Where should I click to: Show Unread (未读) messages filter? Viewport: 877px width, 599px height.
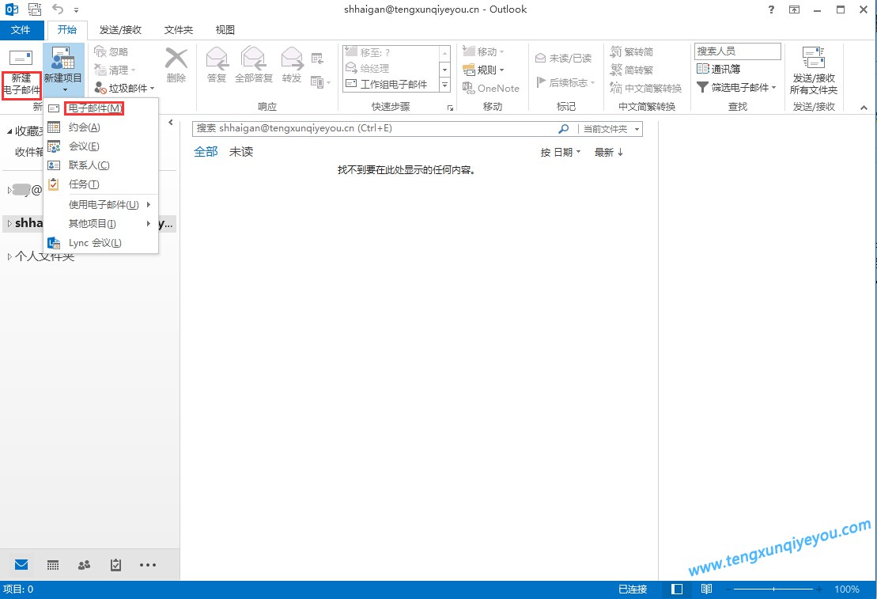(241, 152)
